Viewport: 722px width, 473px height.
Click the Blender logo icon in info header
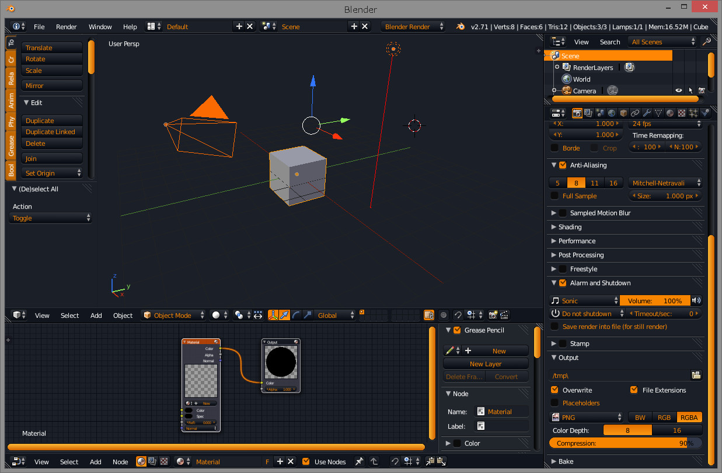coord(461,27)
